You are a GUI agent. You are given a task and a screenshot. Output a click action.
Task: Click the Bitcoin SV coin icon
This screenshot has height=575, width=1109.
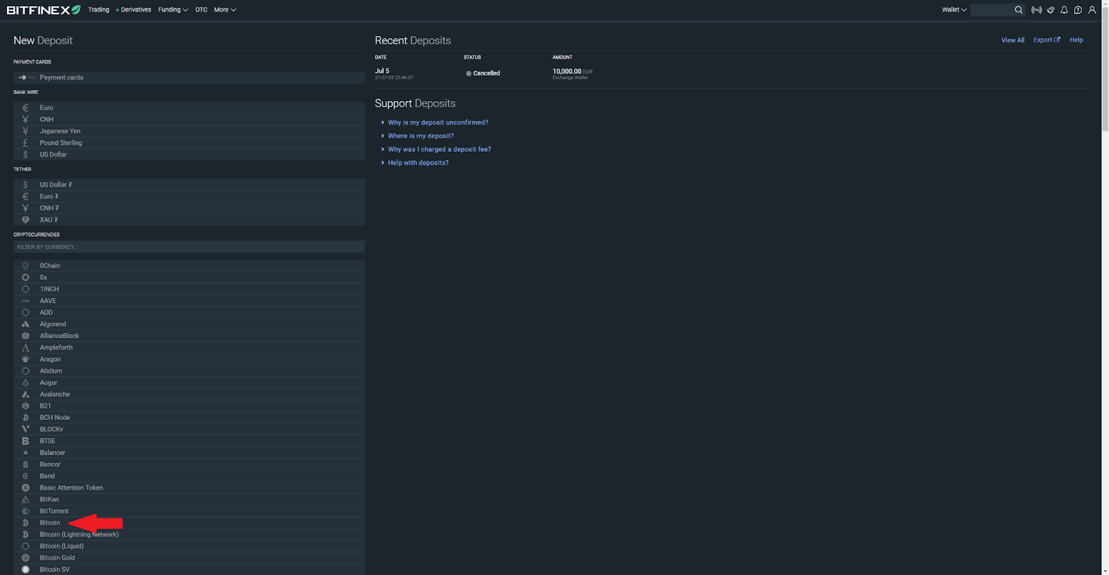click(x=26, y=569)
